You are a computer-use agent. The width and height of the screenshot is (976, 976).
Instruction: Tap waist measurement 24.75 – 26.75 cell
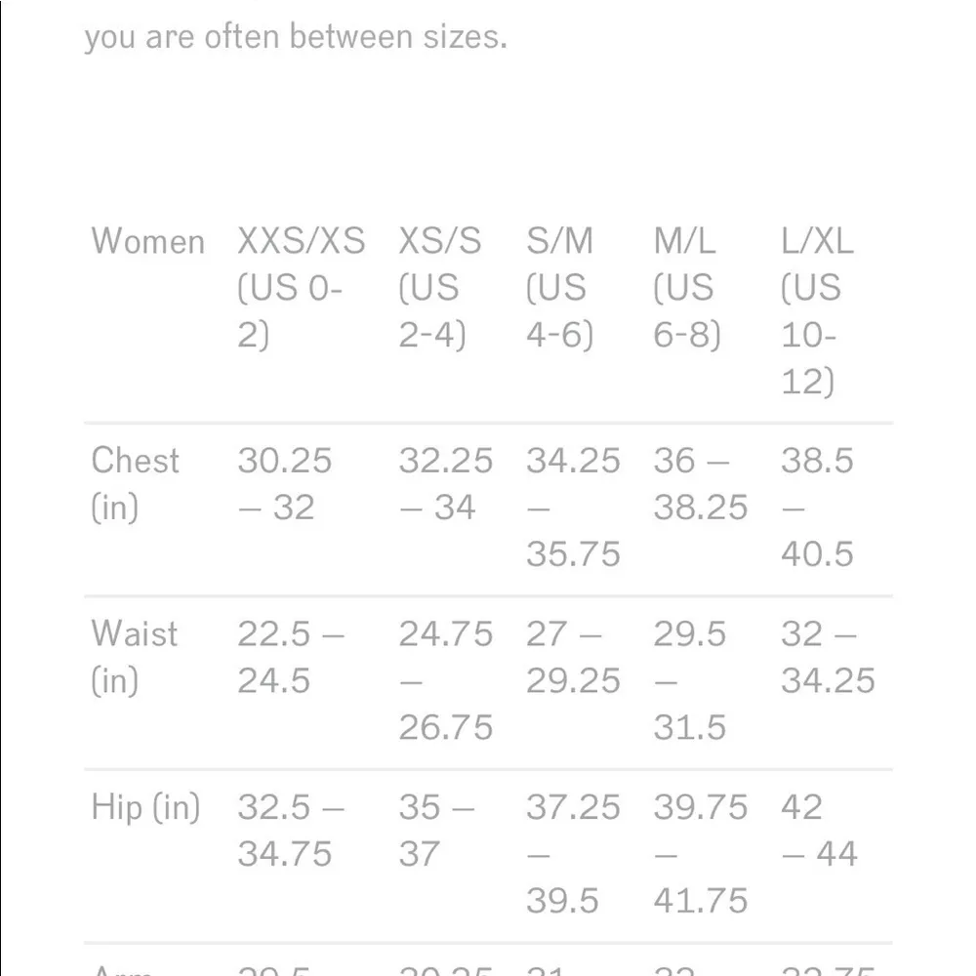[x=445, y=680]
